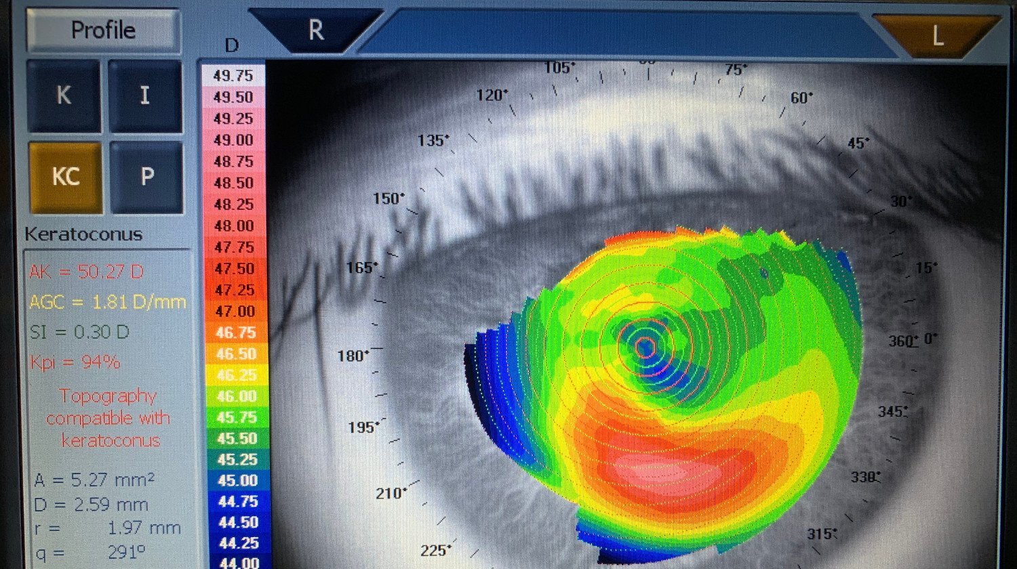Click the Kpi = 94% value
1017x569 pixels.
(x=75, y=362)
